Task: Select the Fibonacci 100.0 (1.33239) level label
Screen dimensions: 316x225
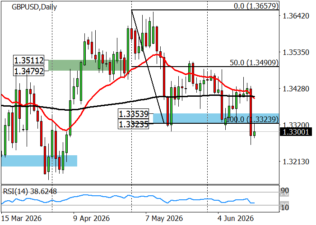Action: 252,120
